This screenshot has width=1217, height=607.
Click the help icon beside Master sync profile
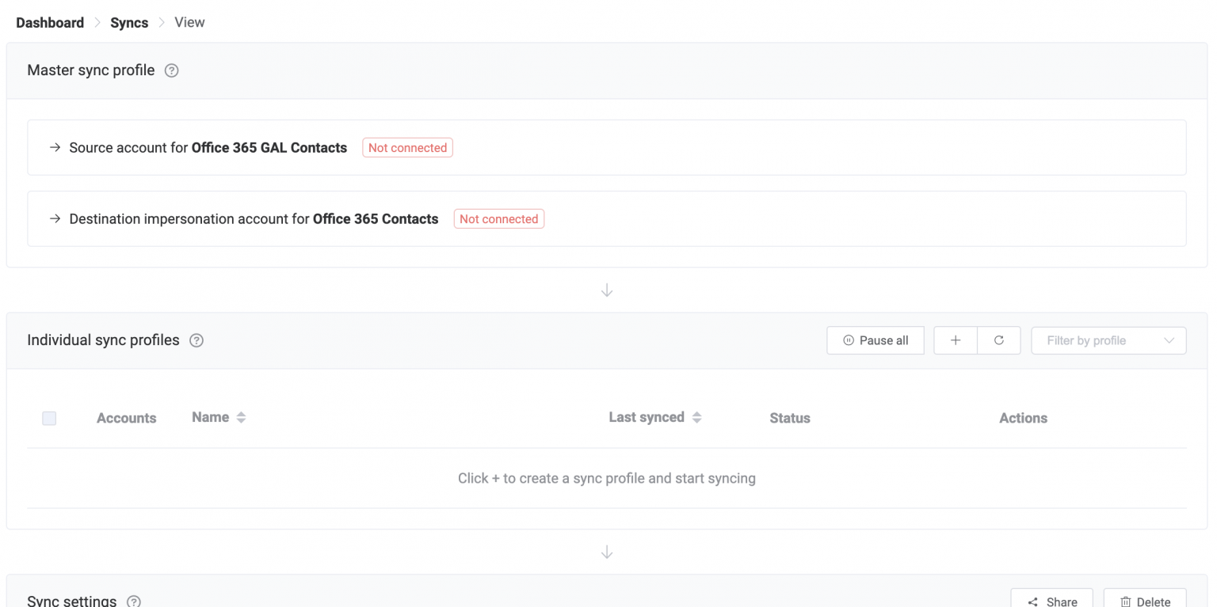(x=171, y=70)
